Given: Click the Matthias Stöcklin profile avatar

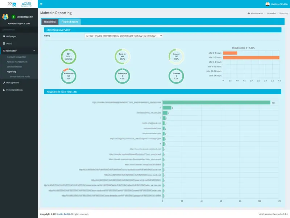Looking at the screenshot, I should (268, 4).
